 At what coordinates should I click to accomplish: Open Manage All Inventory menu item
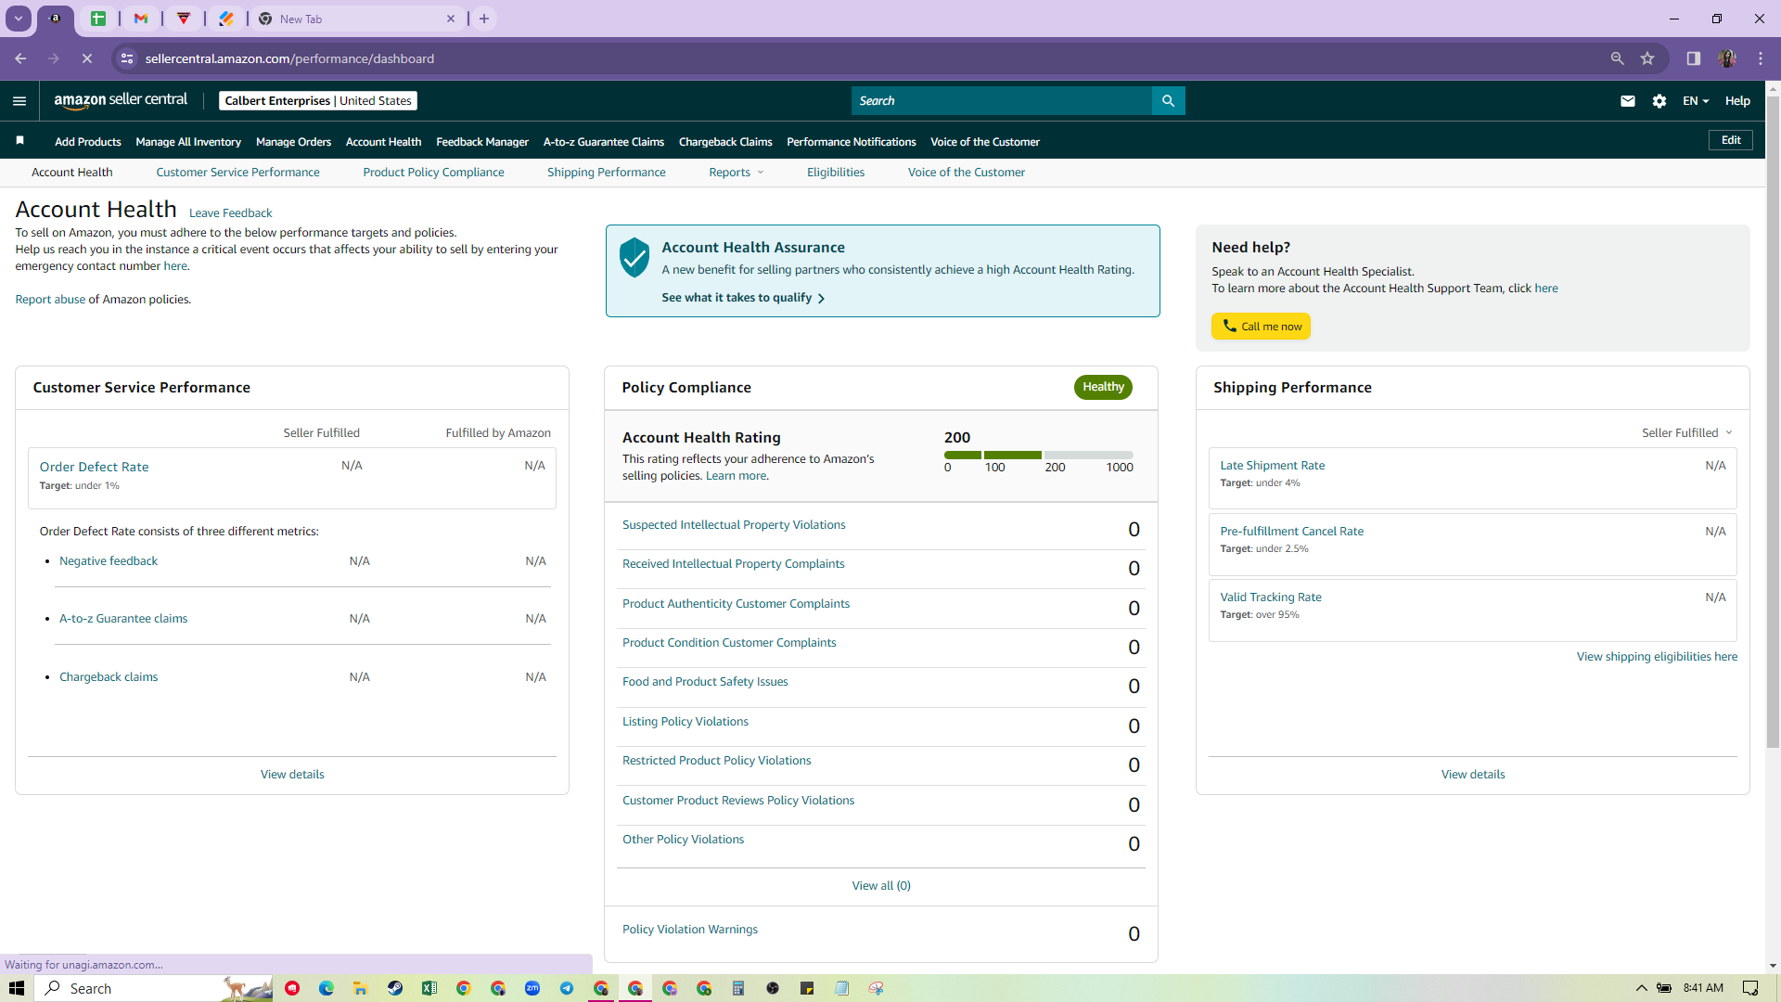click(x=188, y=142)
